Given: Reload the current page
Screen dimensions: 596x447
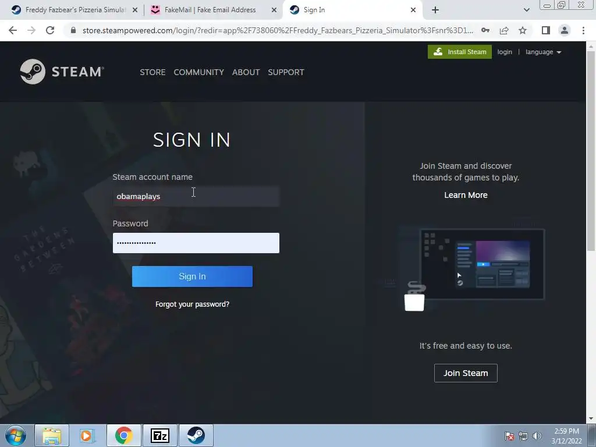Looking at the screenshot, I should (50, 30).
